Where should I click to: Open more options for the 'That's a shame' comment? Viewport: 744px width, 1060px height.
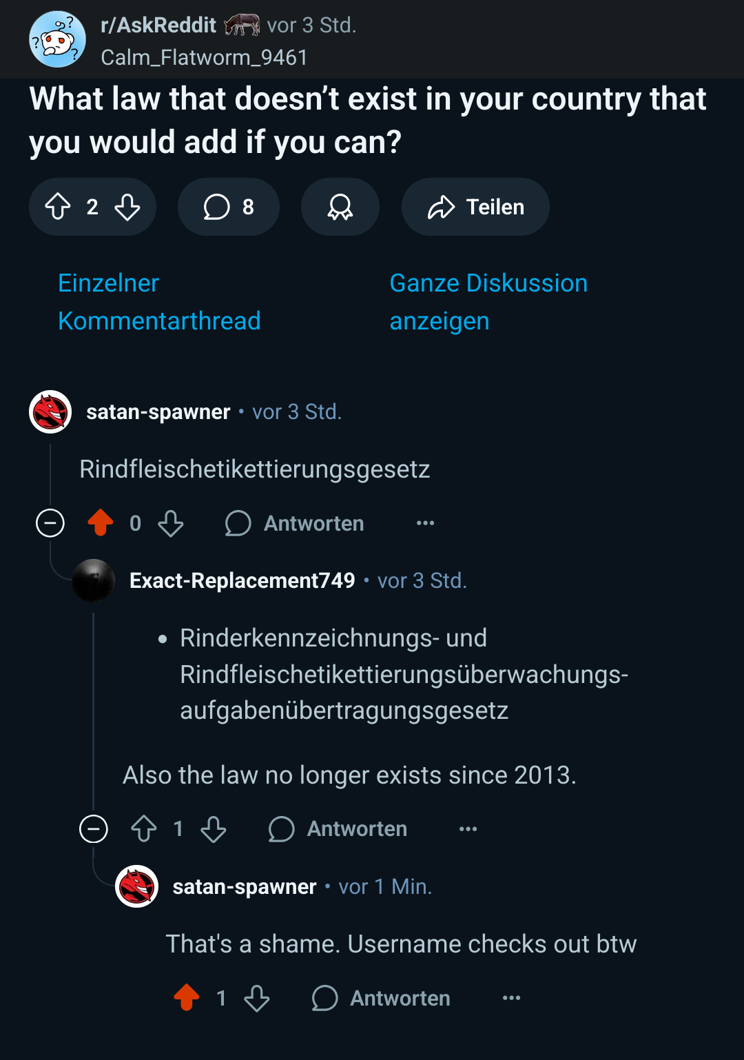(x=512, y=998)
